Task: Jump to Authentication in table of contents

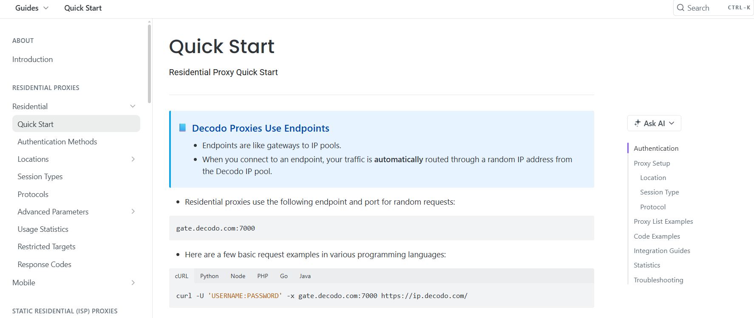Action: (x=656, y=148)
